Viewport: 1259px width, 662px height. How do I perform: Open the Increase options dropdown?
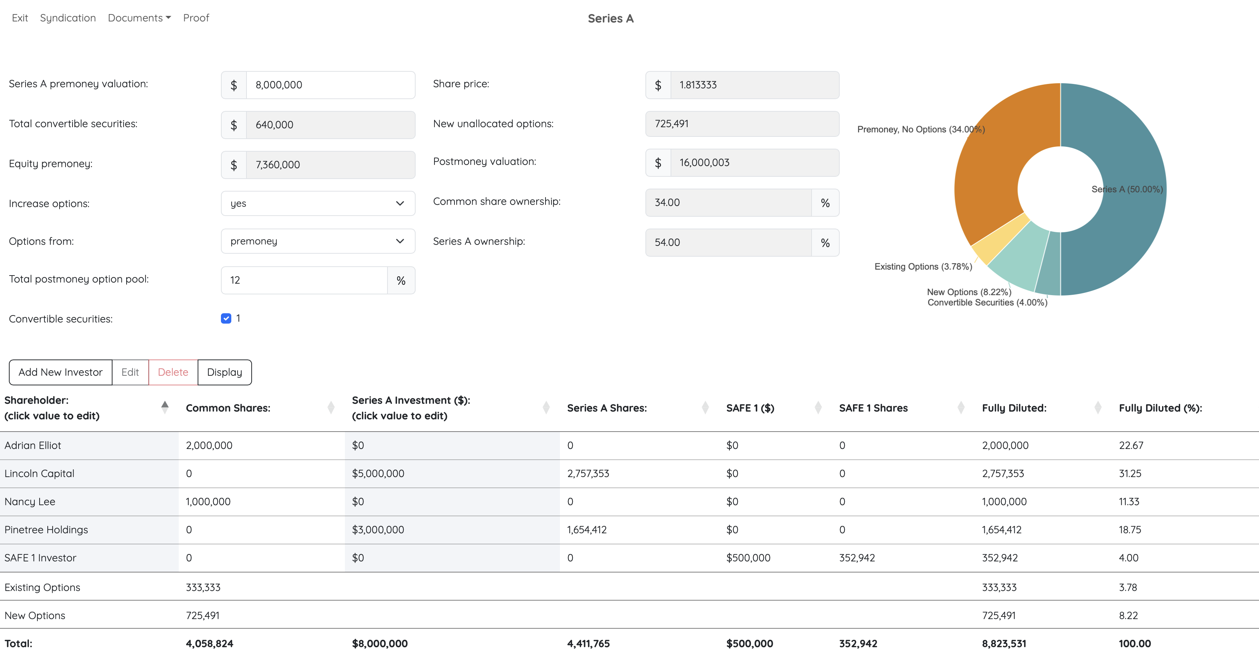(x=318, y=203)
